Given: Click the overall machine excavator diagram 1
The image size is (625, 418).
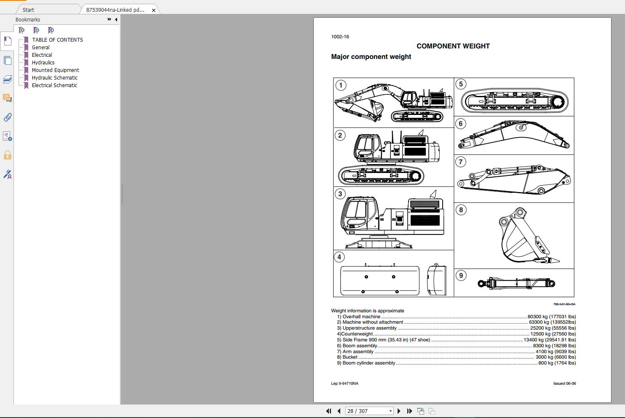Looking at the screenshot, I should pyautogui.click(x=394, y=103).
